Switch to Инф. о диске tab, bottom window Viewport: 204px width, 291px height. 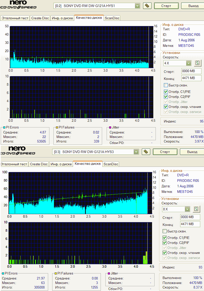pyautogui.click(x=61, y=164)
